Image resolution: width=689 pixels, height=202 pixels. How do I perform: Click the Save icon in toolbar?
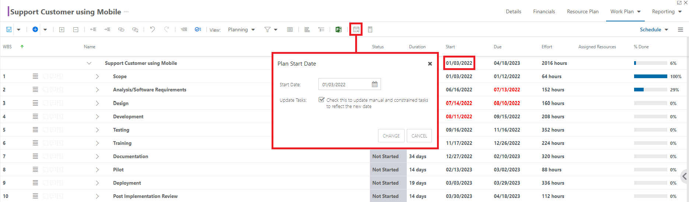[x=9, y=29]
